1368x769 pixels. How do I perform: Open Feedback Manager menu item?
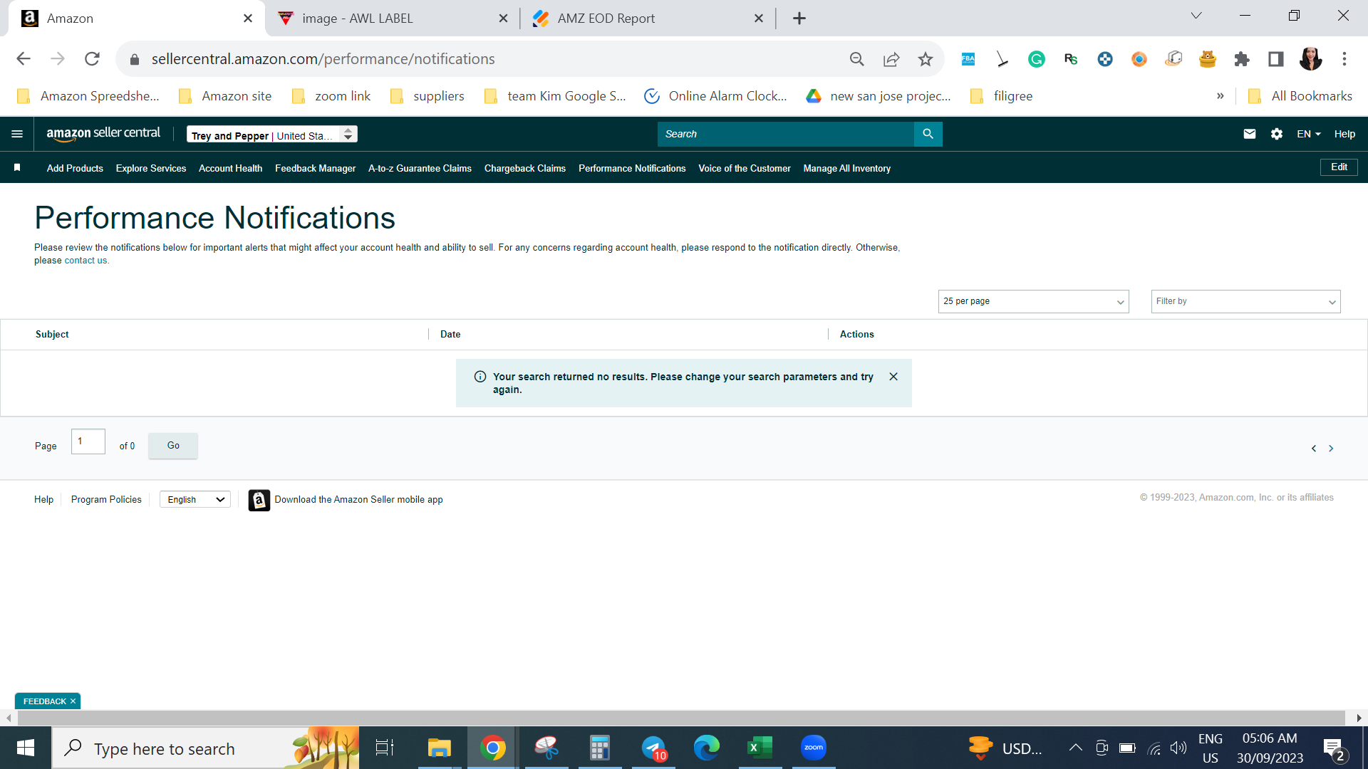(x=315, y=168)
